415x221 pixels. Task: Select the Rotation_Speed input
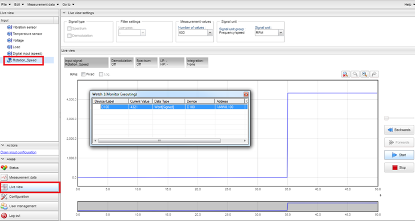click(x=22, y=60)
